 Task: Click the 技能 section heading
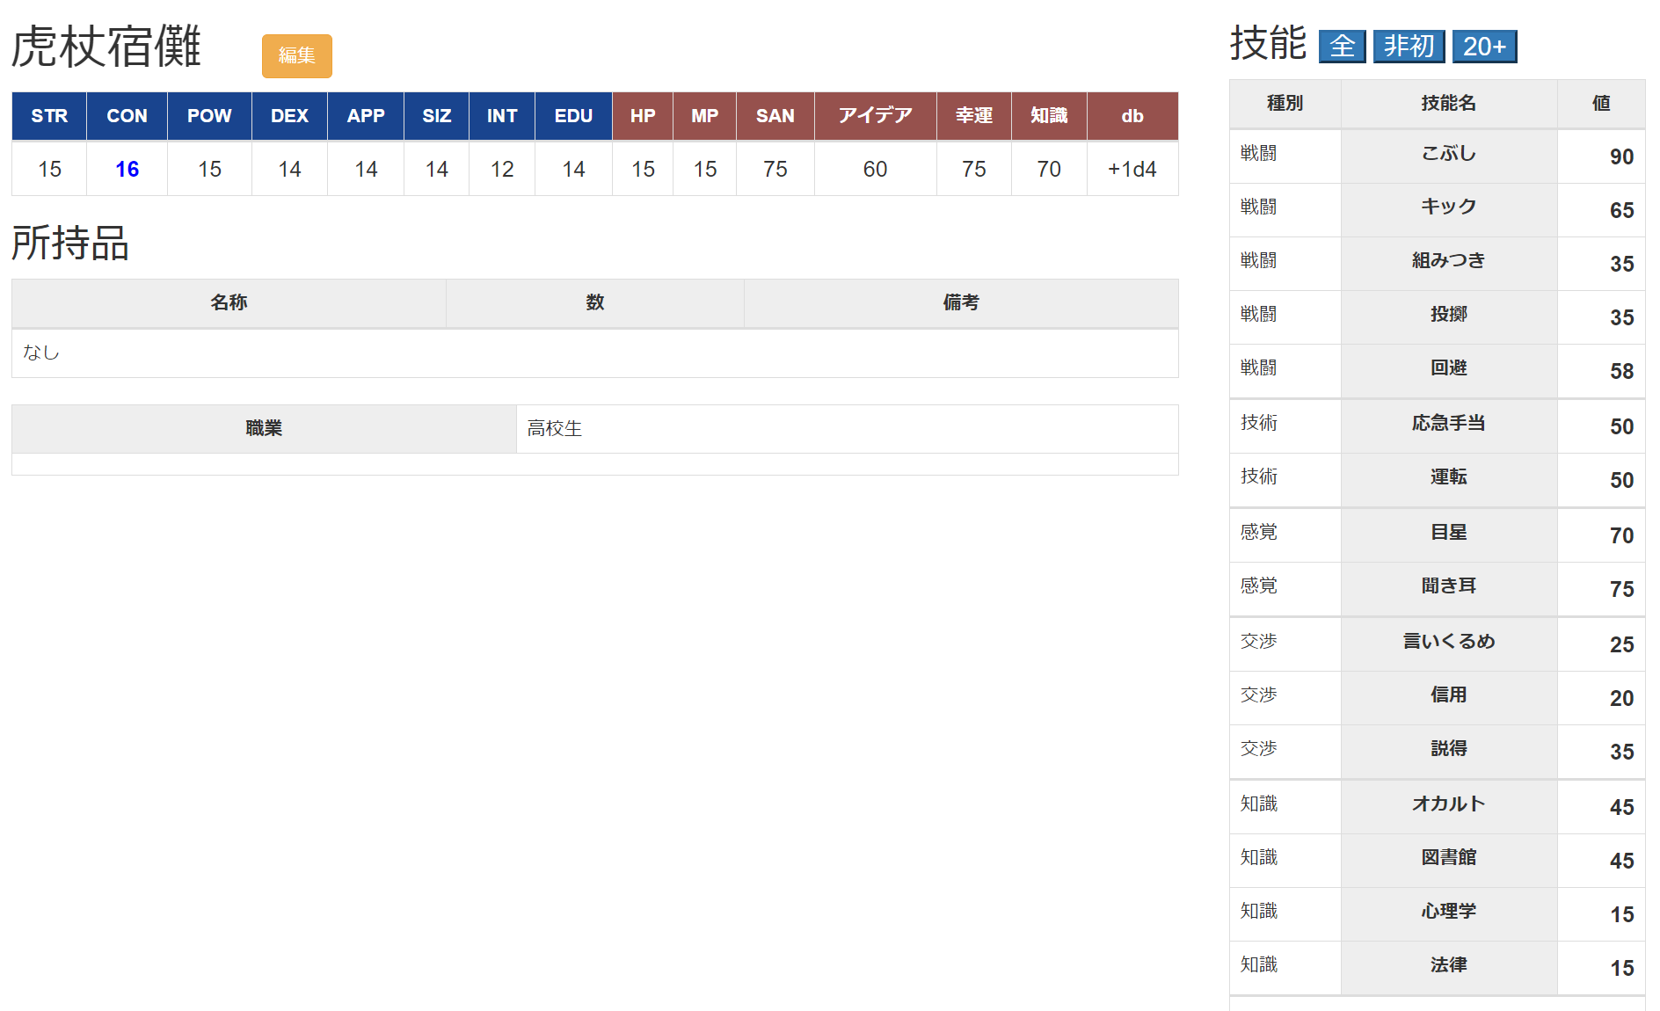1268,43
